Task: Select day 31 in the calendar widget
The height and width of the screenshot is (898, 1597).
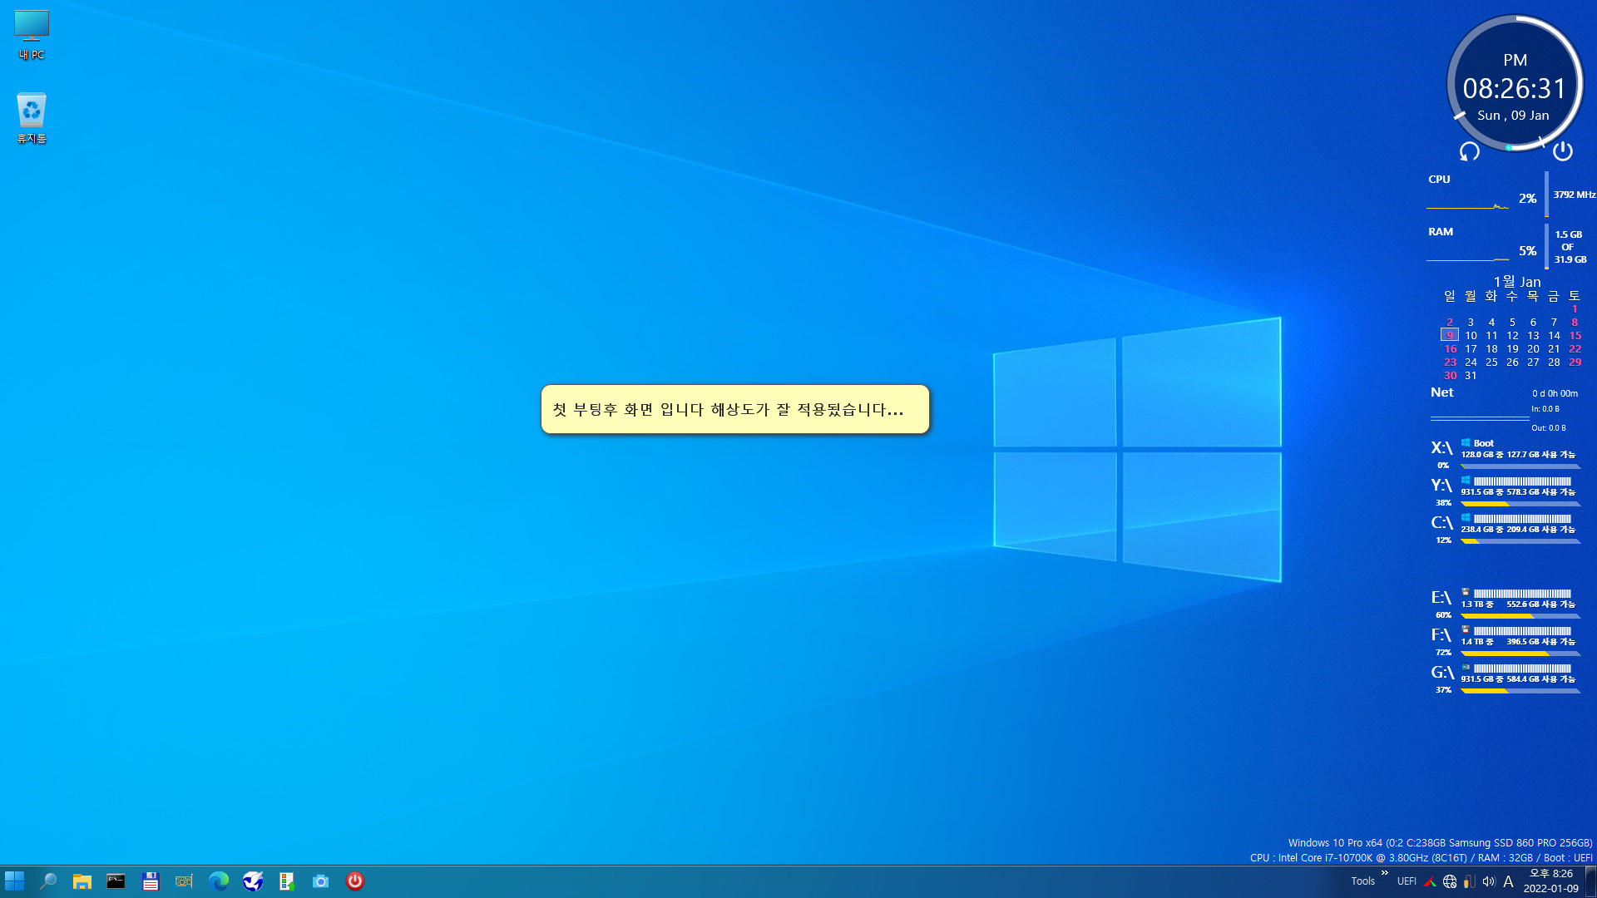Action: (x=1471, y=375)
